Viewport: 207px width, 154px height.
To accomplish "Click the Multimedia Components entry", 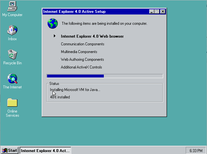I will [79, 52].
